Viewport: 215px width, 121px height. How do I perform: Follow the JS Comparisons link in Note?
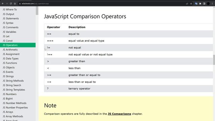pos(119,114)
